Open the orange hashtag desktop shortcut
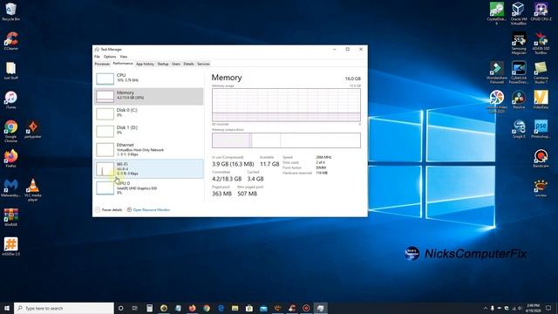This screenshot has height=314, width=558. (10, 247)
